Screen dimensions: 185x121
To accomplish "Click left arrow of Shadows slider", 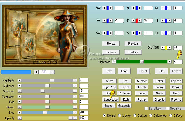I will pos(20,91).
